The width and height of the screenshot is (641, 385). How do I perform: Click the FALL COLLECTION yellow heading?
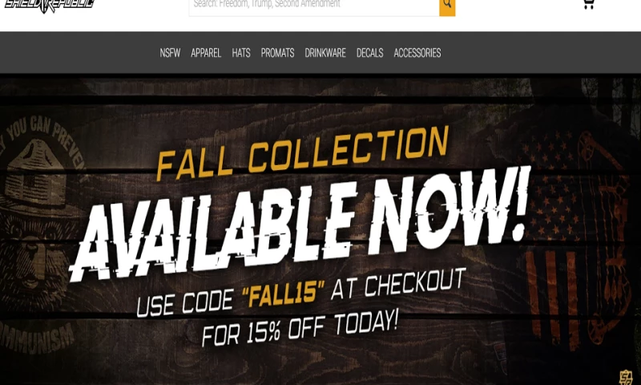pos(303,153)
